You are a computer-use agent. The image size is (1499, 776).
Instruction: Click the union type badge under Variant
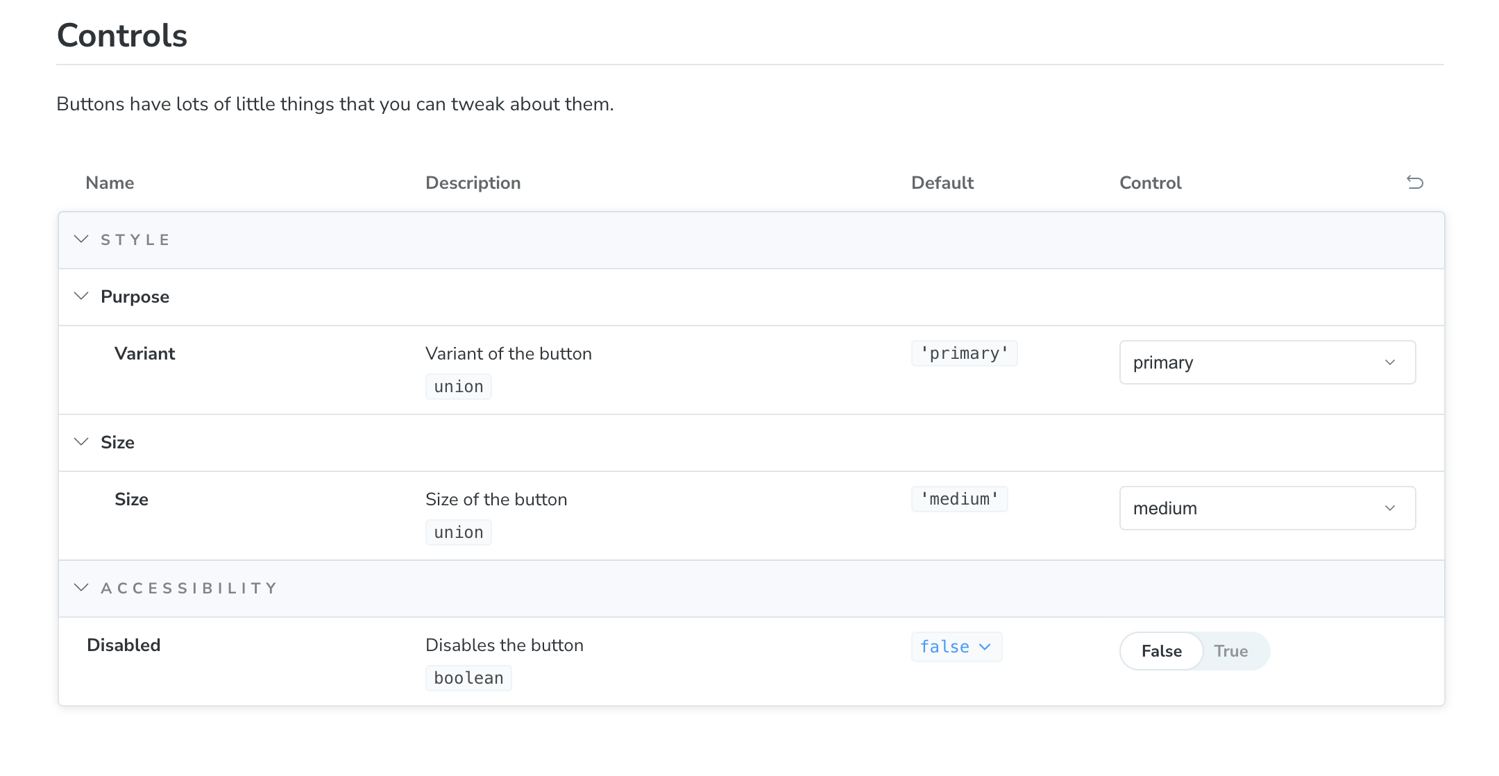pyautogui.click(x=458, y=386)
